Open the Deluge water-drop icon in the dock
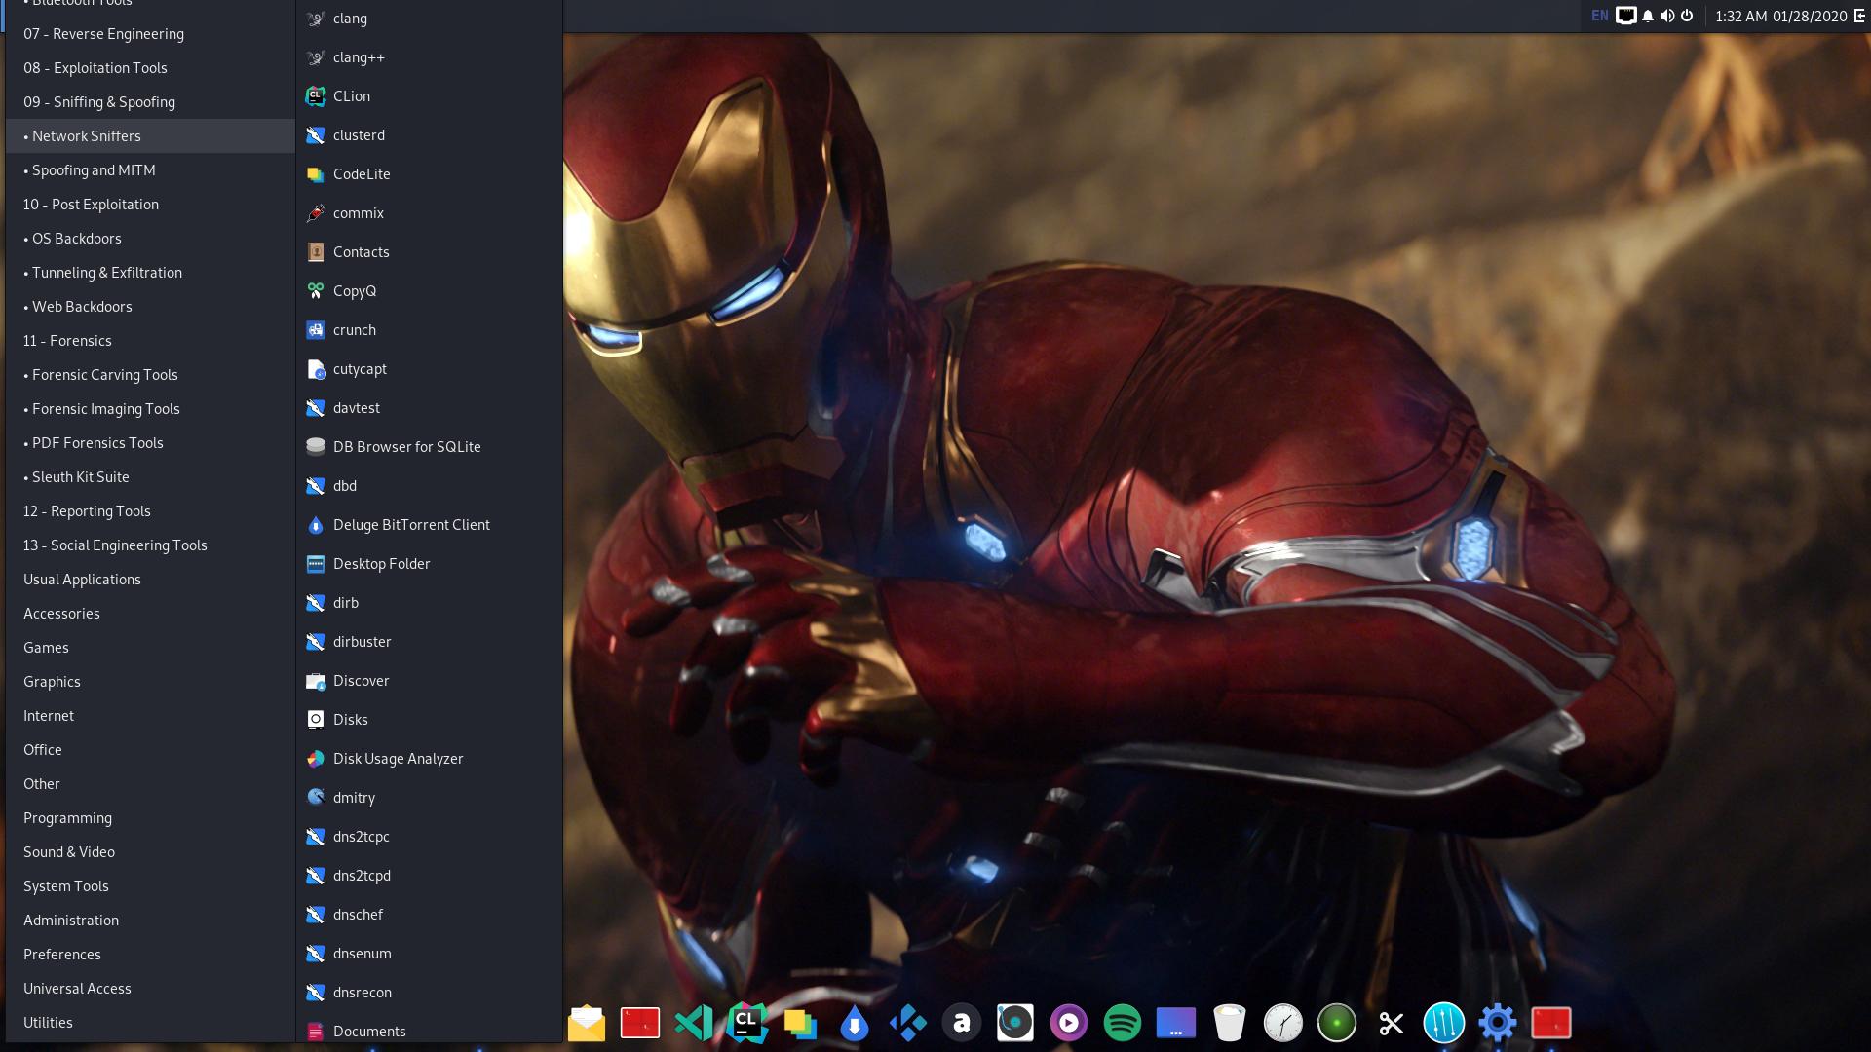This screenshot has width=1871, height=1052. point(855,1023)
